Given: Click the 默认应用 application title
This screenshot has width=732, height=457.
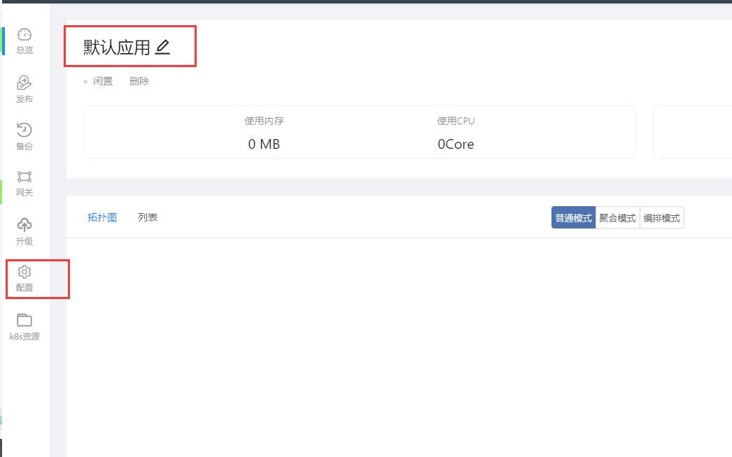Looking at the screenshot, I should click(117, 47).
